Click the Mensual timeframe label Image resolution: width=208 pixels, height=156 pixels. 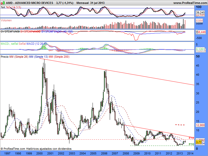[x=82, y=3]
